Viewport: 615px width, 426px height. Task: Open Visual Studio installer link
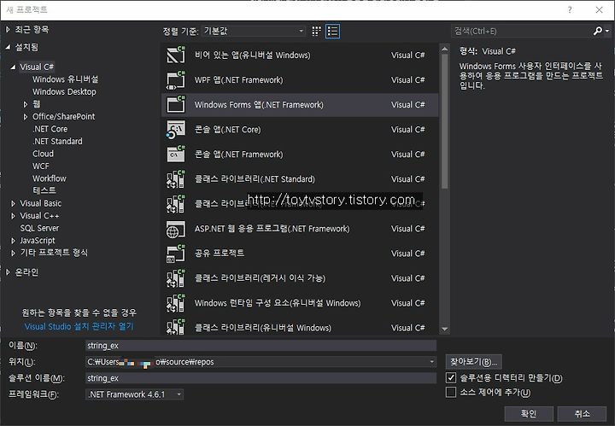(79, 326)
